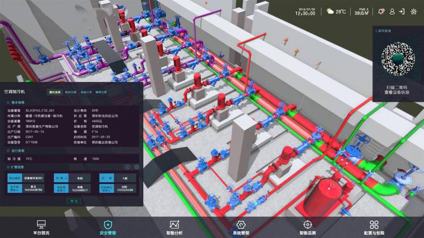Click the user profile icon
The width and height of the screenshot is (424, 238).
(392, 11)
